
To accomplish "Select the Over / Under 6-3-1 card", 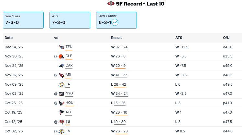I will (x=116, y=20).
